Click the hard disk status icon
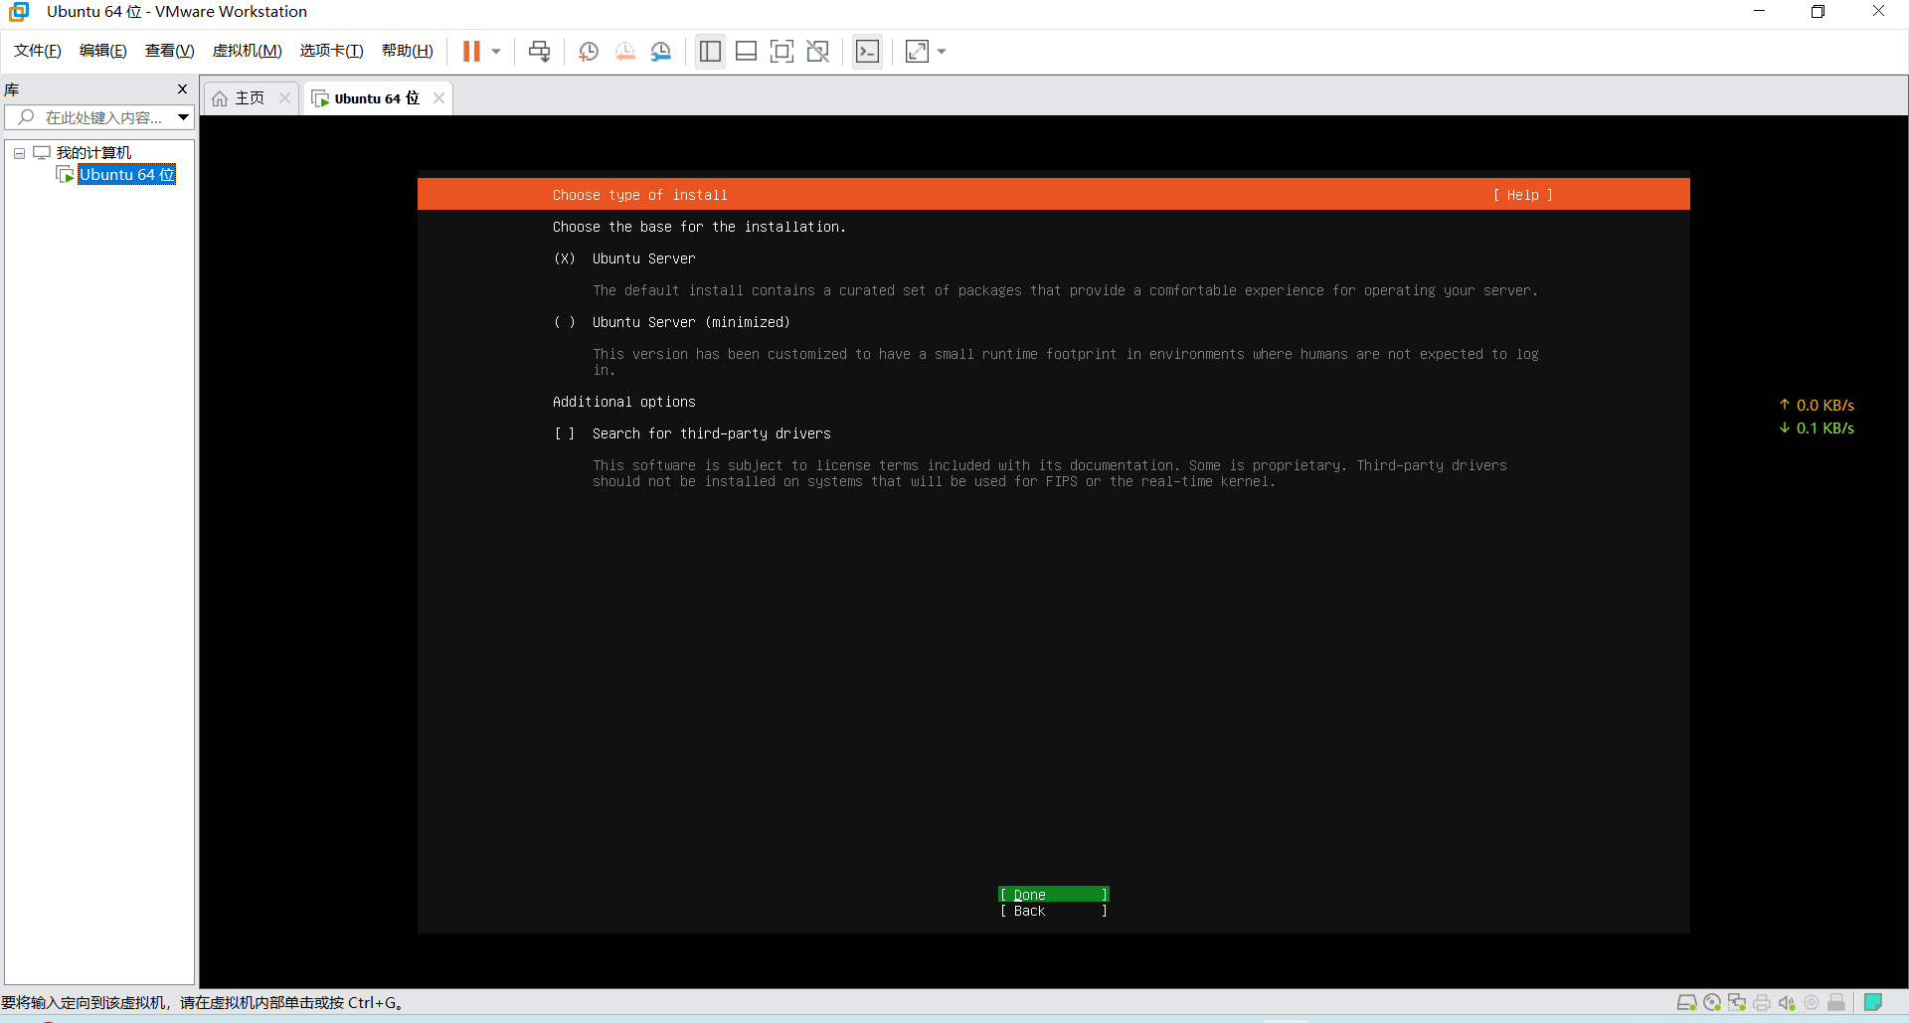The width and height of the screenshot is (1909, 1023). click(1686, 1002)
